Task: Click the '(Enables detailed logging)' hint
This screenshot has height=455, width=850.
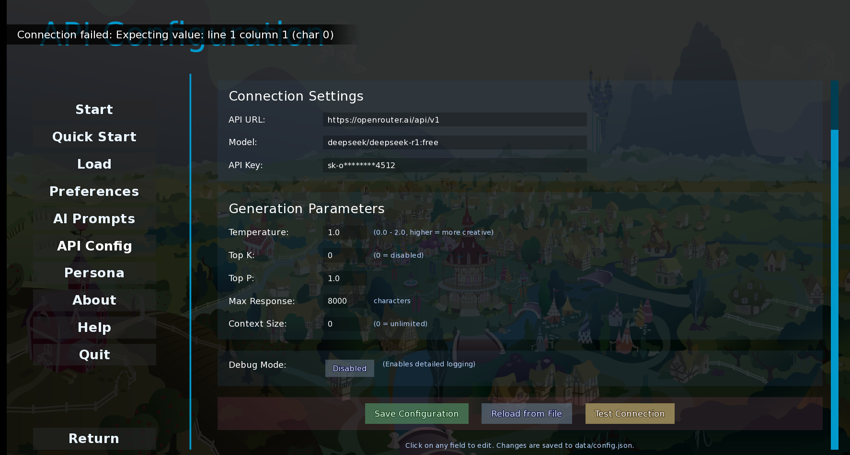Action: 429,364
